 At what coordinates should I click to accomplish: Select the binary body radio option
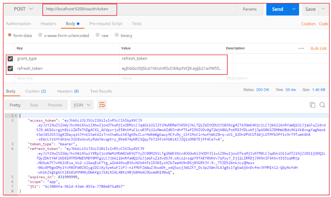coord(116,35)
